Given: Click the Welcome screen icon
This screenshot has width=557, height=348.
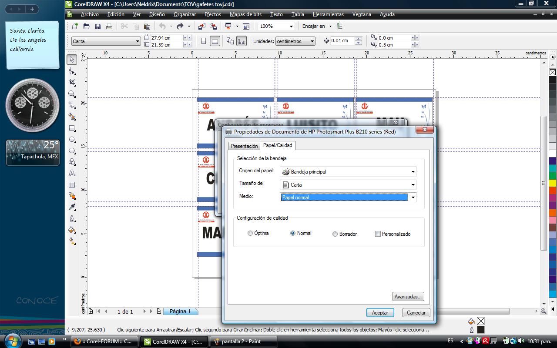Looking at the screenshot, I should point(246,26).
